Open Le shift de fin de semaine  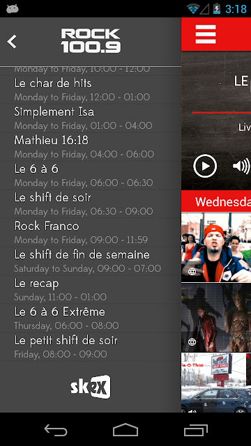pyautogui.click(x=91, y=261)
